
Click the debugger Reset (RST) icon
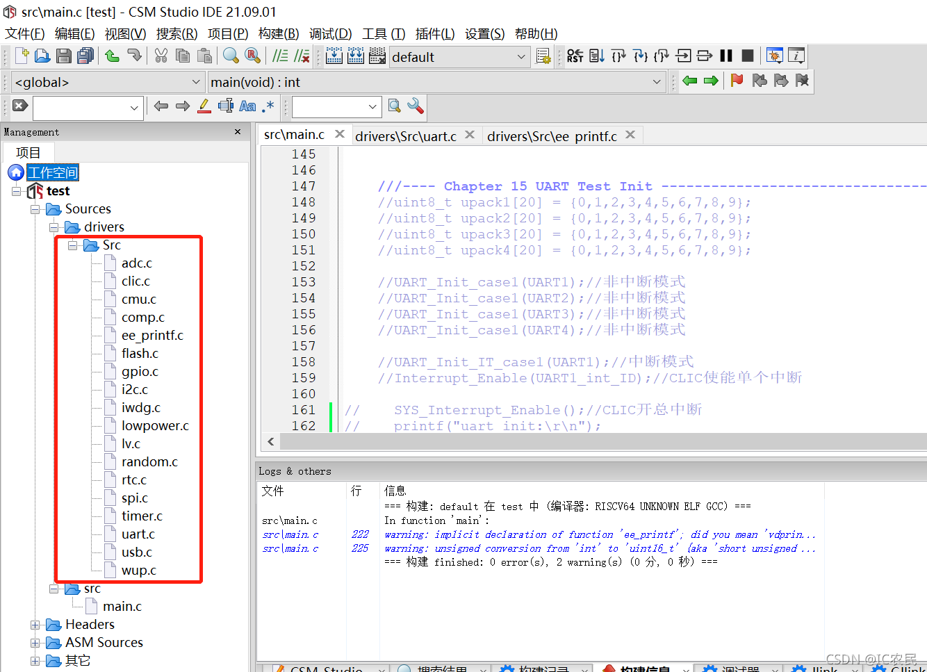click(x=575, y=56)
